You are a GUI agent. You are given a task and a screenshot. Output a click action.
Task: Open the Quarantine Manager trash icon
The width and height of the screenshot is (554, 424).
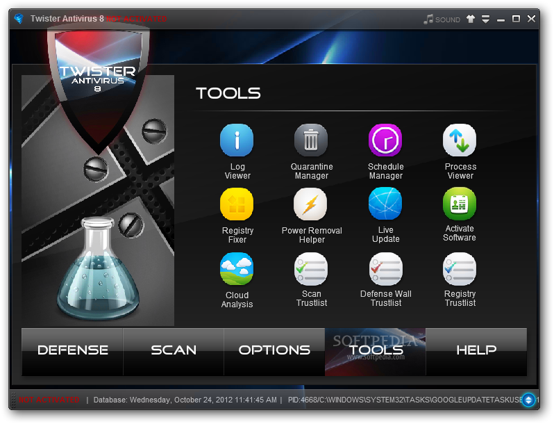click(x=311, y=140)
